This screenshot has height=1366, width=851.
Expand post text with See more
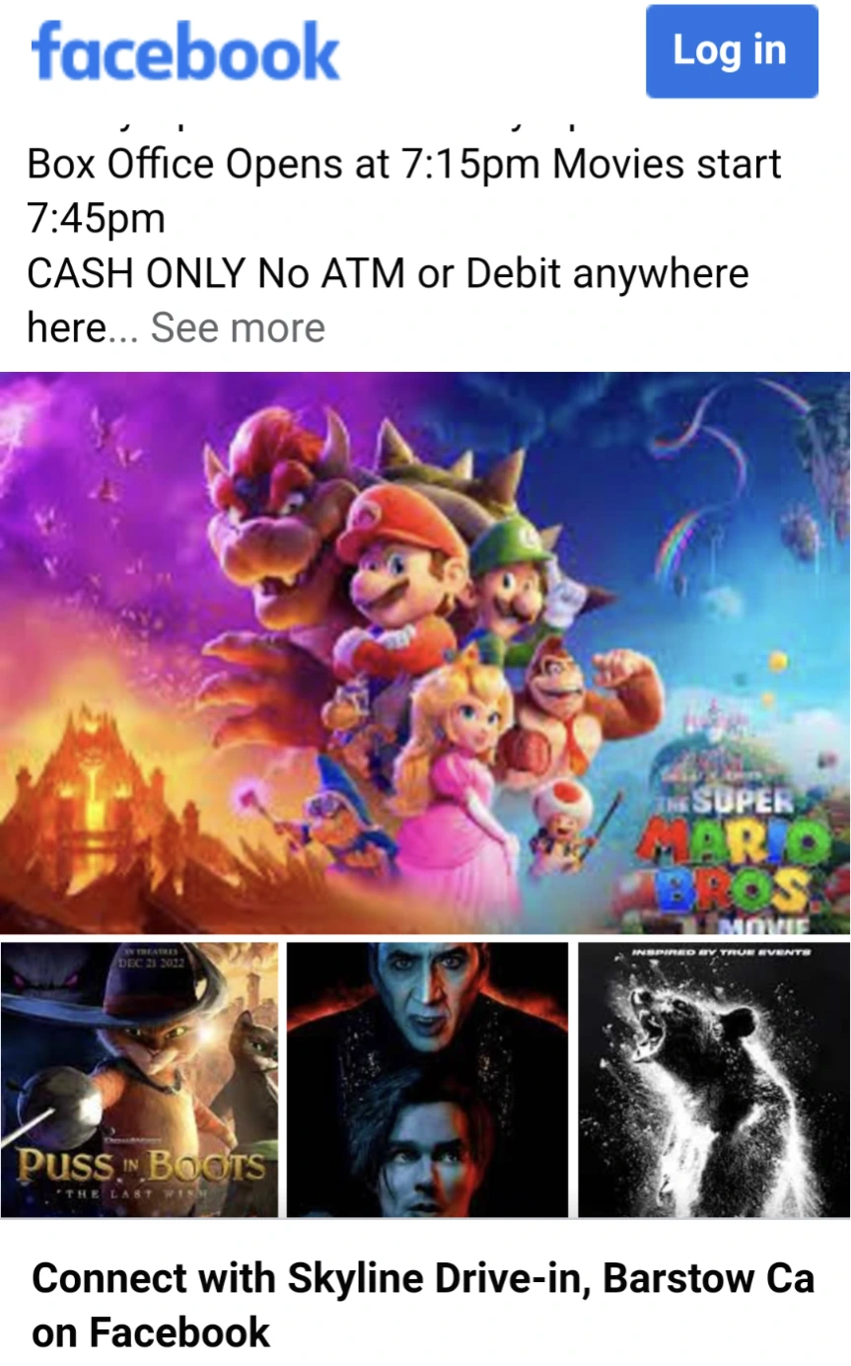[238, 327]
